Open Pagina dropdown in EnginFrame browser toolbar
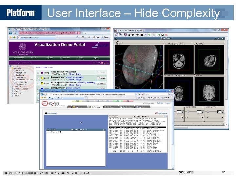Screen dimensions: 236x177 (156, 98)
